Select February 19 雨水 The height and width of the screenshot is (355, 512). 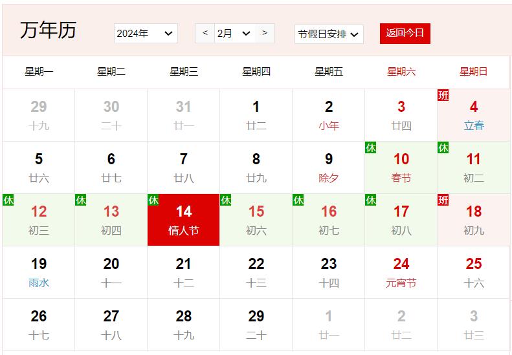[x=39, y=272]
